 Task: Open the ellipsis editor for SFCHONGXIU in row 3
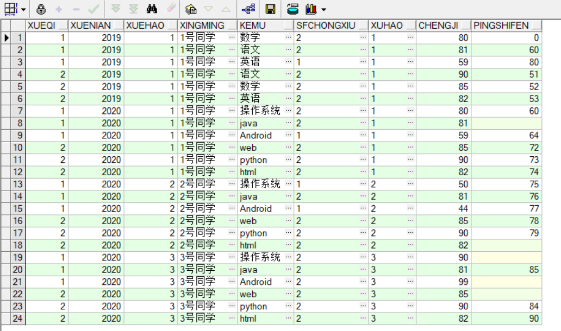tap(363, 61)
